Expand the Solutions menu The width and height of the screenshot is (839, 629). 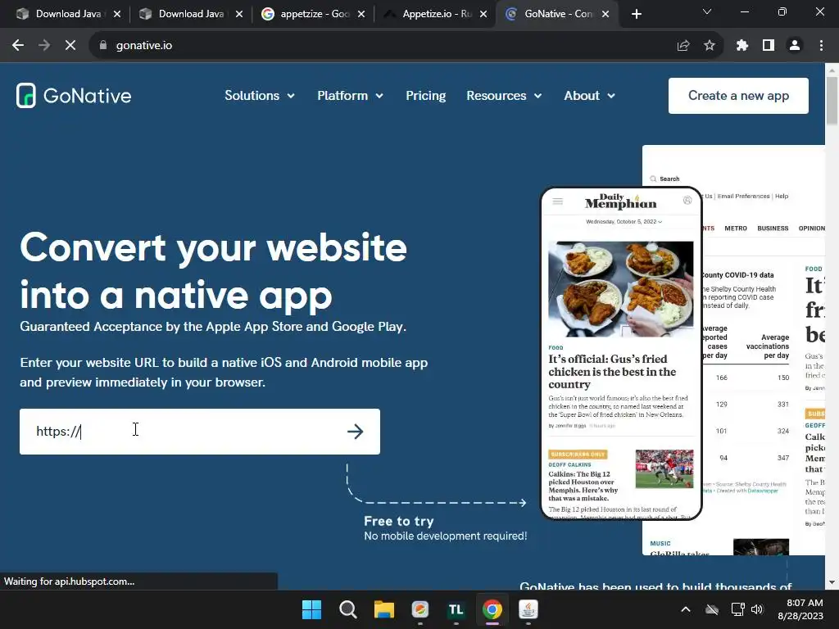click(x=260, y=96)
